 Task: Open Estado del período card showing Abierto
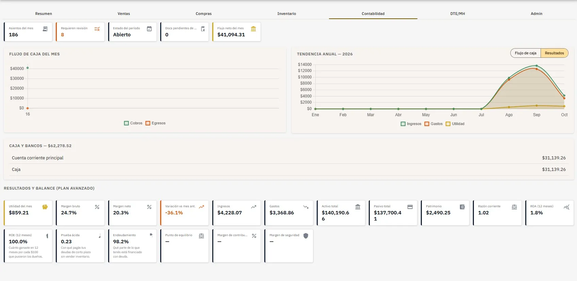(132, 32)
